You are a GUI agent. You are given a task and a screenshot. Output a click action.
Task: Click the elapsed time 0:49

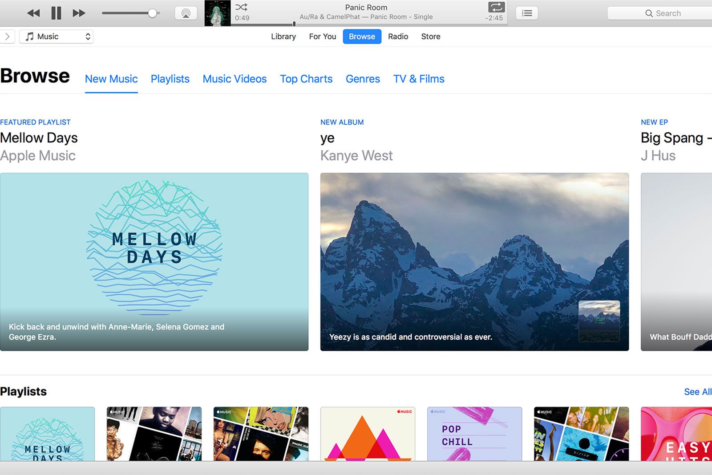tap(242, 18)
